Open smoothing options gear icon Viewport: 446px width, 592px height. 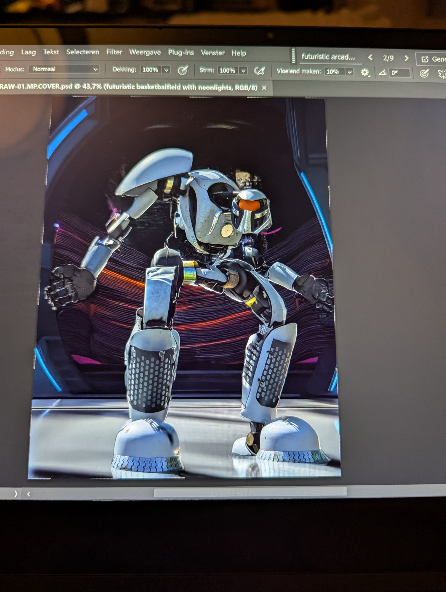coord(365,72)
